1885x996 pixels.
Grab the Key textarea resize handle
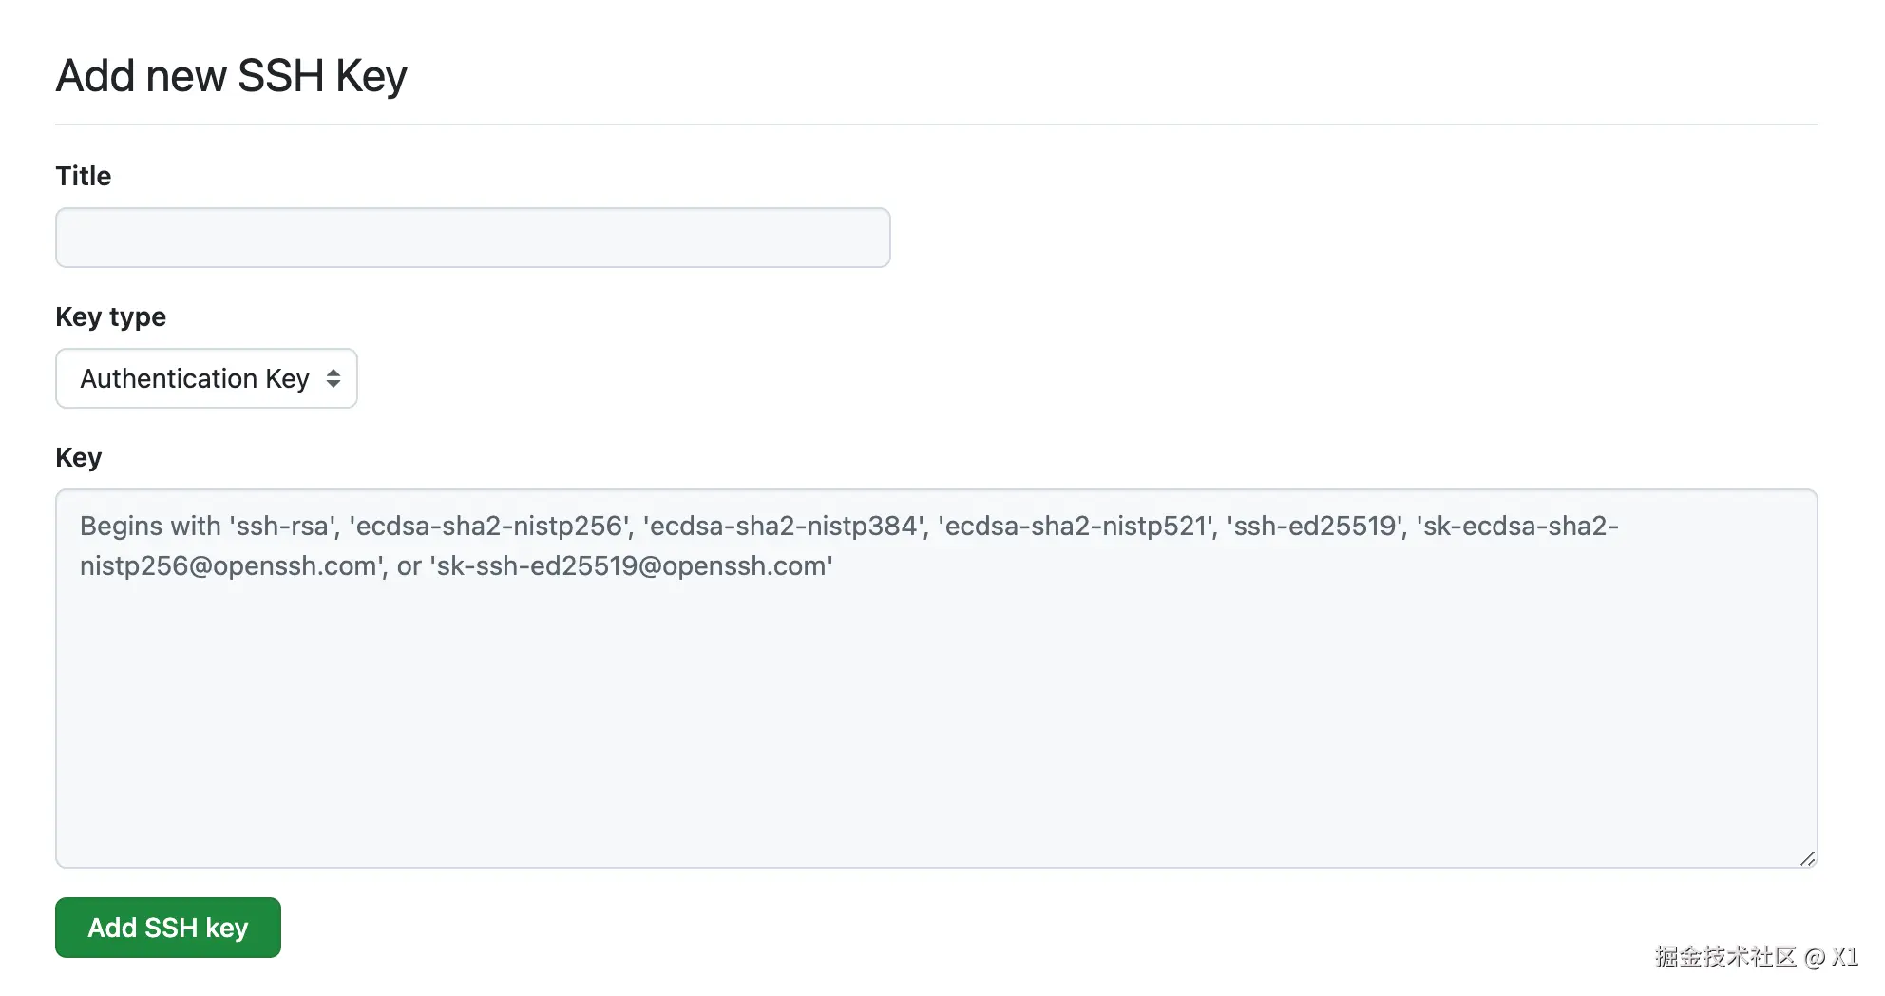pyautogui.click(x=1807, y=858)
